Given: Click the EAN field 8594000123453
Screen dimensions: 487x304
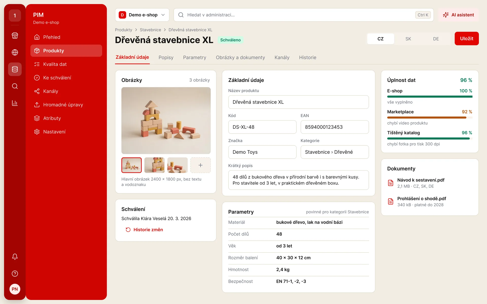Looking at the screenshot, I should 335,127.
